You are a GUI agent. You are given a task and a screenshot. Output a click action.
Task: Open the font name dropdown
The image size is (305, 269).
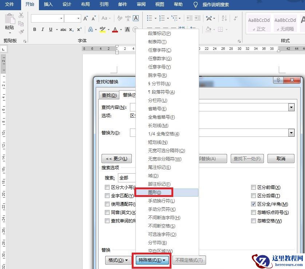61,19
